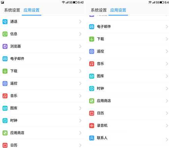This screenshot has width=169, height=148.
Task: Tap the purple 浏览器 globe icon
Action: [x=5, y=46]
